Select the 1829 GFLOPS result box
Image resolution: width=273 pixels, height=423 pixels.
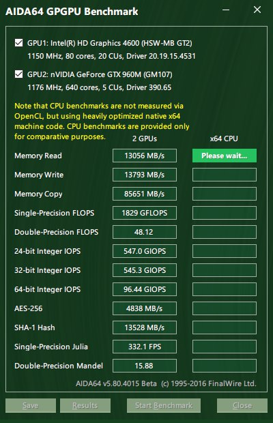pos(145,213)
